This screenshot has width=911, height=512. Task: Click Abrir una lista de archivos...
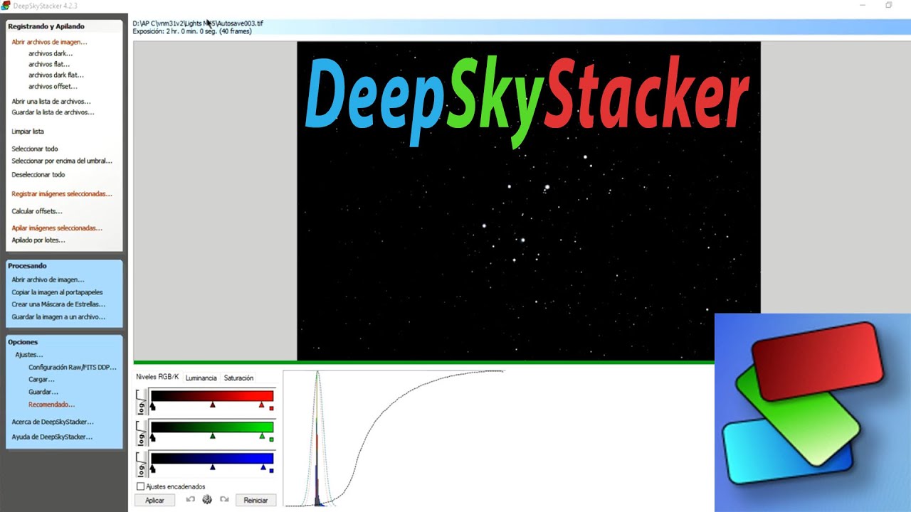coord(51,101)
